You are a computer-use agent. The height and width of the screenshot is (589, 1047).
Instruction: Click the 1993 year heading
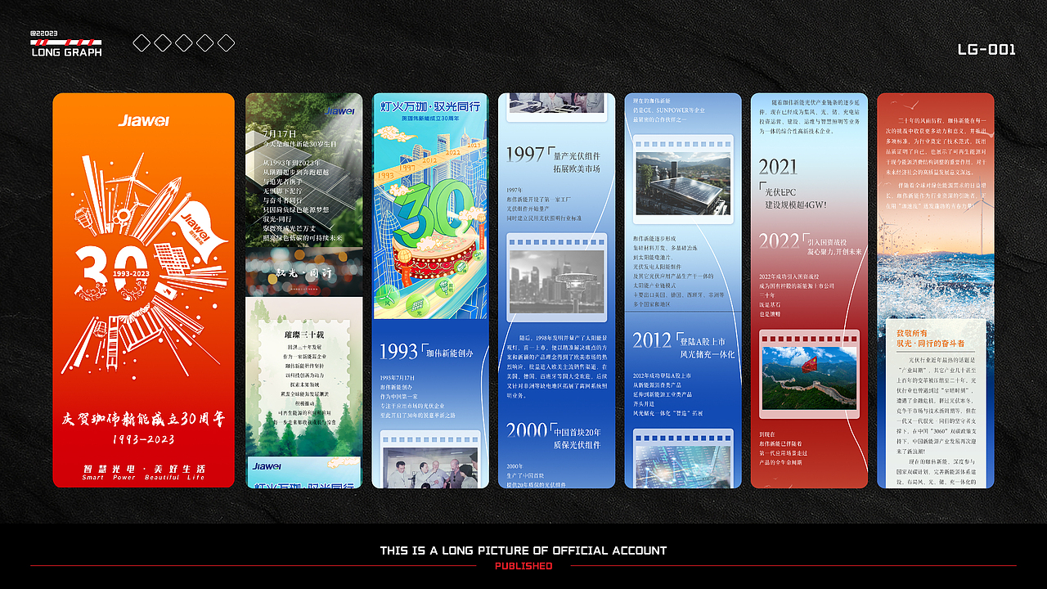[398, 352]
